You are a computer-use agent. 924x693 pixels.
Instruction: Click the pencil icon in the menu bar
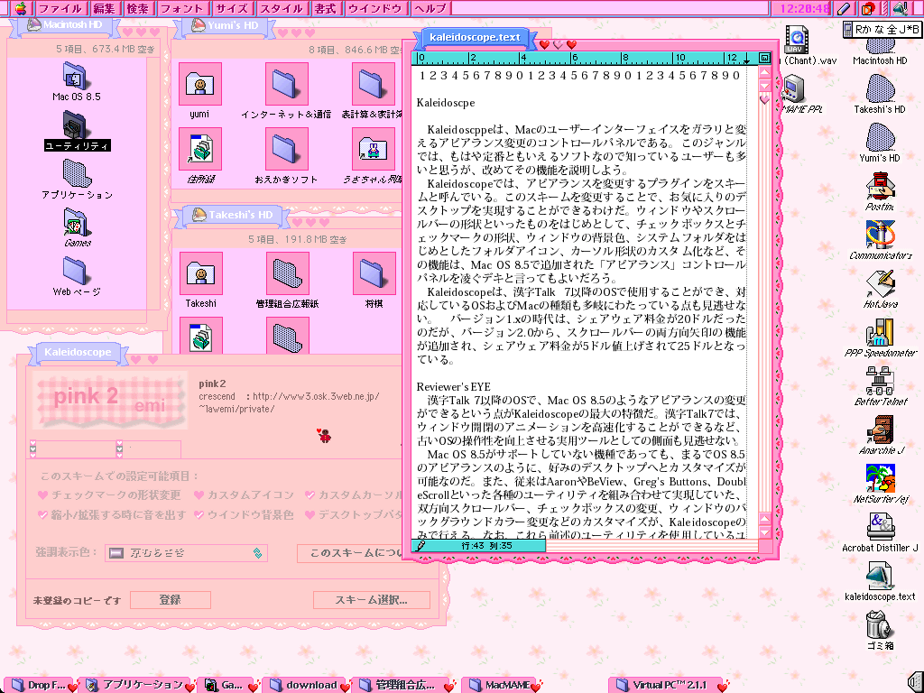pos(844,8)
